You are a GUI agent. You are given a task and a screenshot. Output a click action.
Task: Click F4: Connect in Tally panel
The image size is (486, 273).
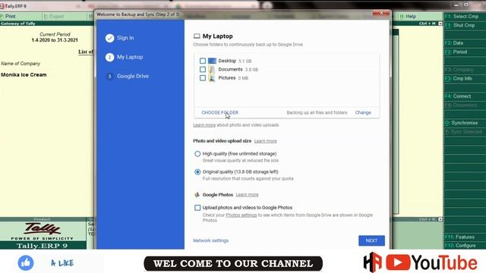[x=458, y=96]
